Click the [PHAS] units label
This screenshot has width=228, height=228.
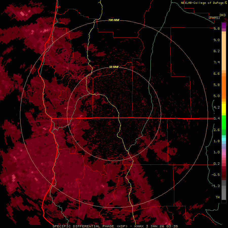pyautogui.click(x=214, y=17)
